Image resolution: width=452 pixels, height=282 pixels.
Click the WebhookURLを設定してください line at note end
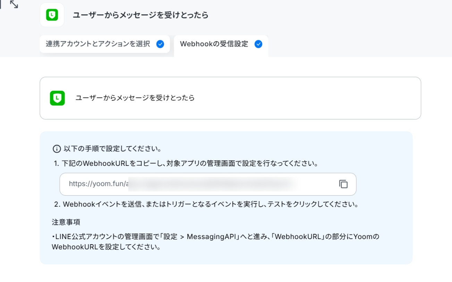pyautogui.click(x=106, y=248)
